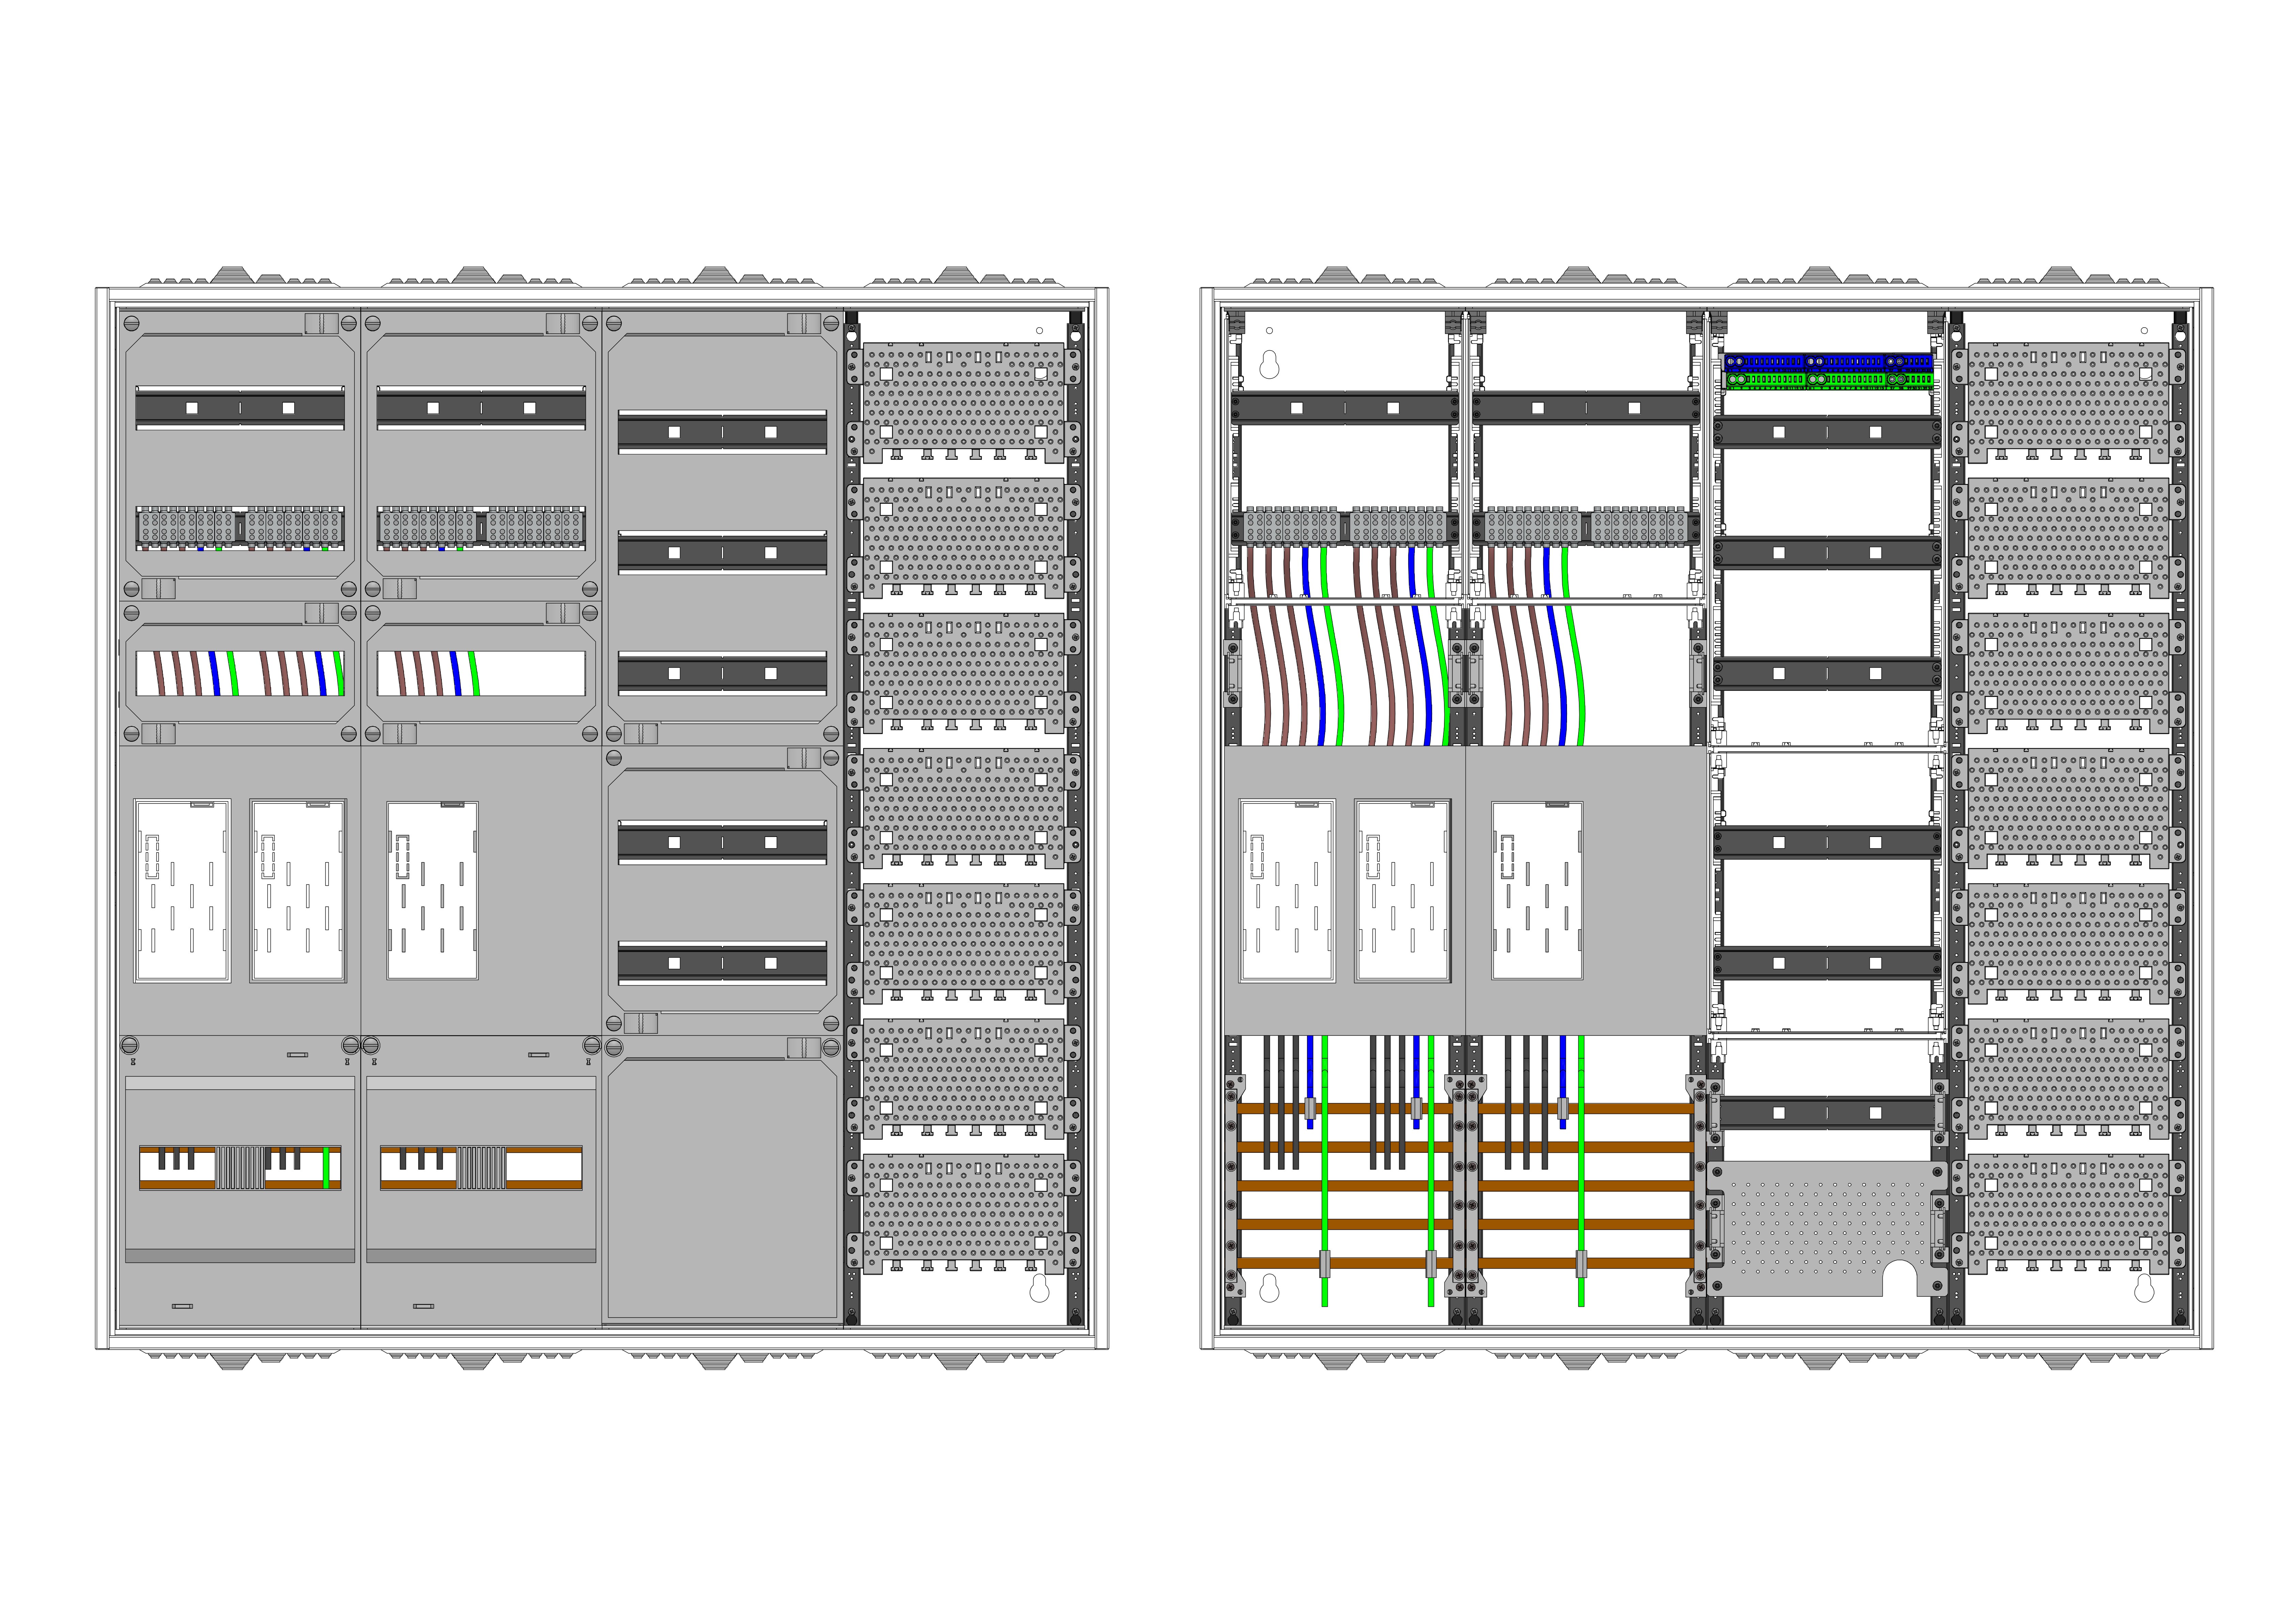2296x1624 pixels.
Task: Click keyhole slot at bottom-right of right cabinet
Action: [2144, 1290]
